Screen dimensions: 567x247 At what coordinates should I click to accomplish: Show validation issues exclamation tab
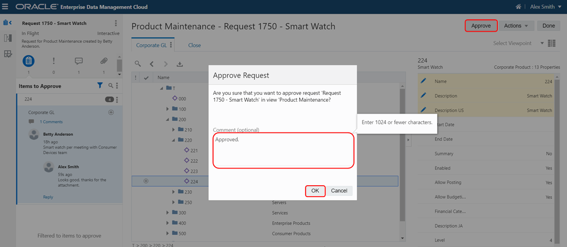click(53, 61)
